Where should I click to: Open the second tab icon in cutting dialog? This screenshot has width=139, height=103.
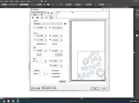[x=37, y=18]
